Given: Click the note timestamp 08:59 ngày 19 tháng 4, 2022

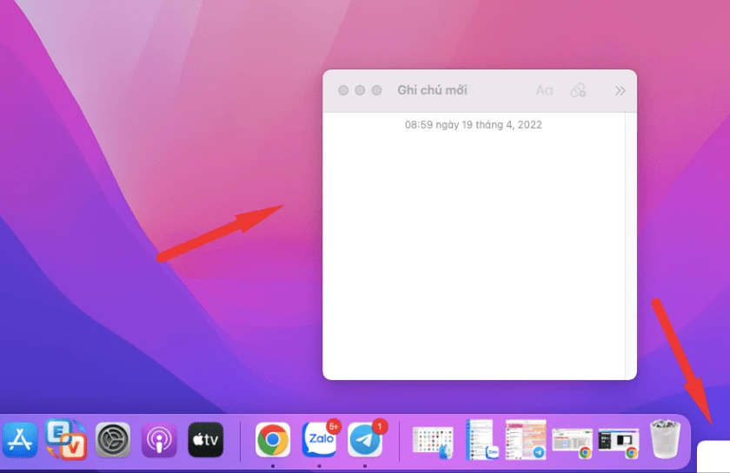Looking at the screenshot, I should pyautogui.click(x=474, y=125).
